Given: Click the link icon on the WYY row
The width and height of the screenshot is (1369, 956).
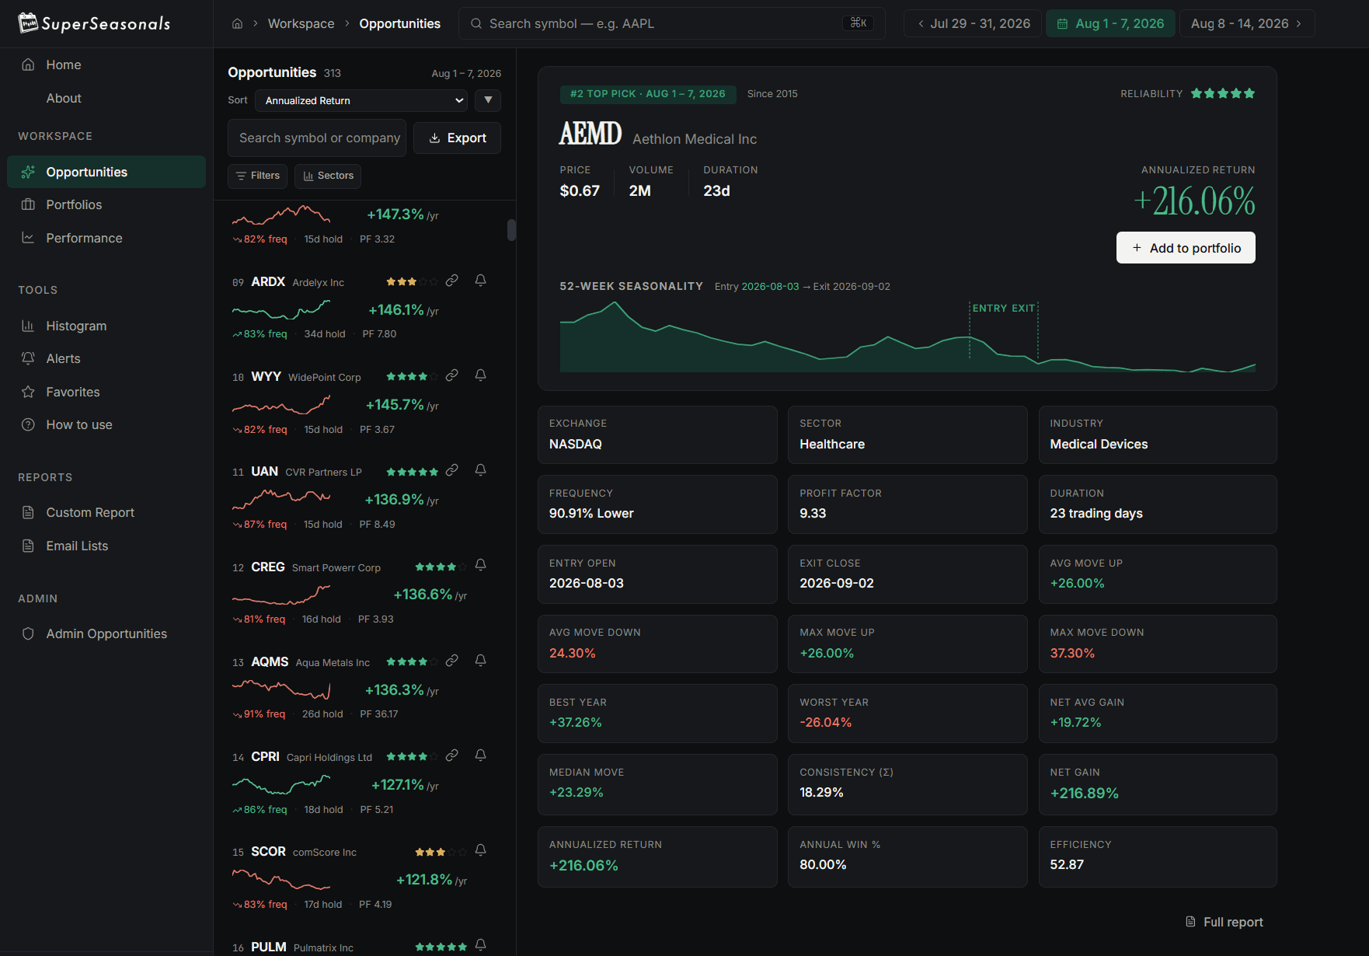Looking at the screenshot, I should (x=451, y=375).
